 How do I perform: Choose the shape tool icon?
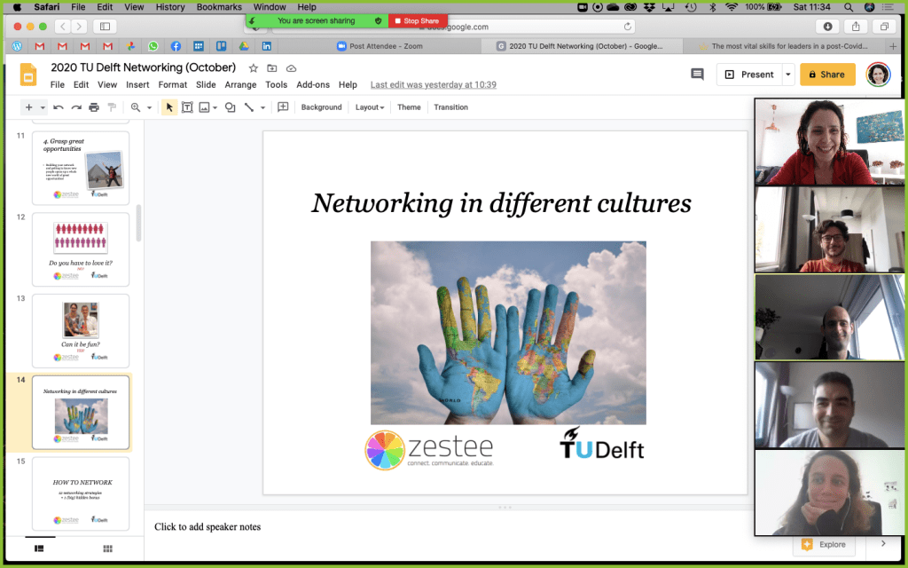pos(230,107)
